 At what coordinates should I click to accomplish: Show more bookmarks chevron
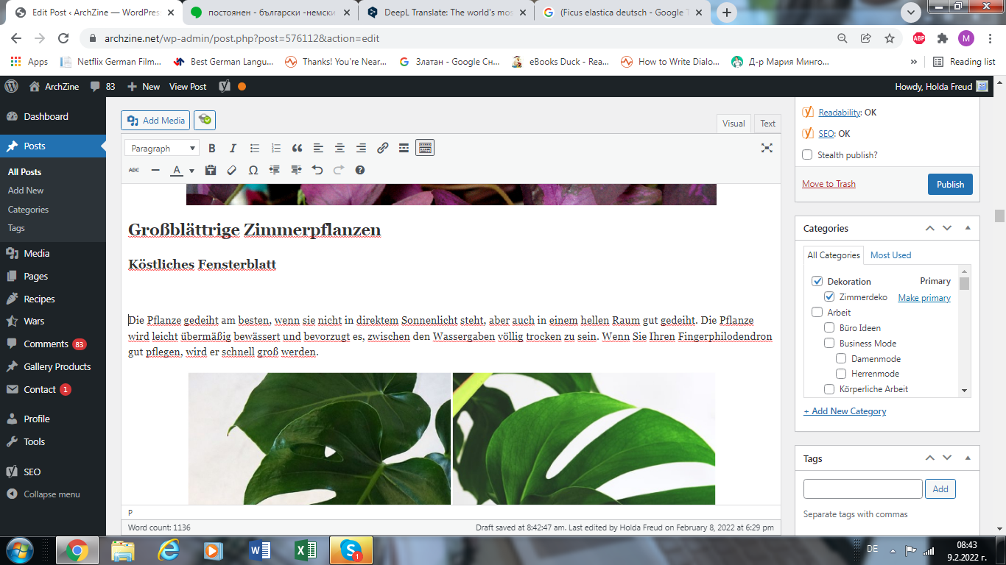click(914, 62)
